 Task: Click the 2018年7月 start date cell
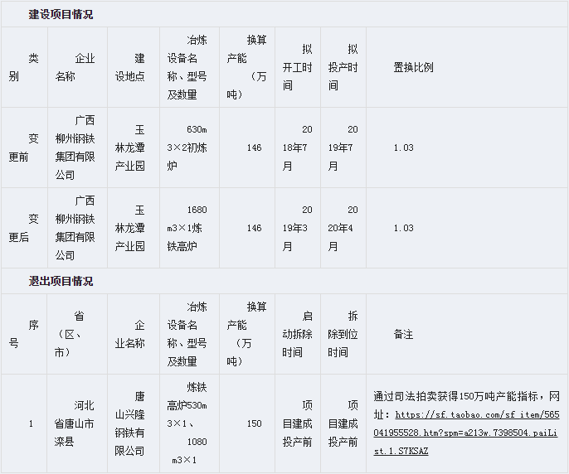[297, 148]
